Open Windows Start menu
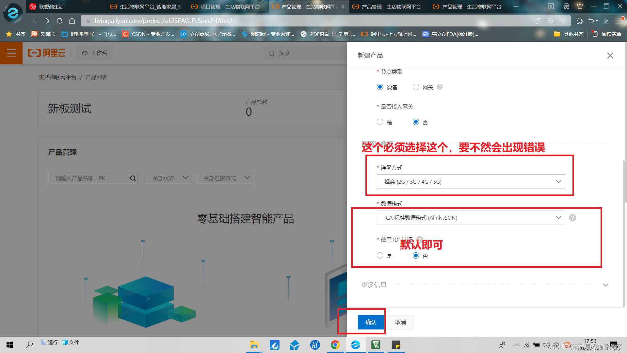 tap(10, 345)
